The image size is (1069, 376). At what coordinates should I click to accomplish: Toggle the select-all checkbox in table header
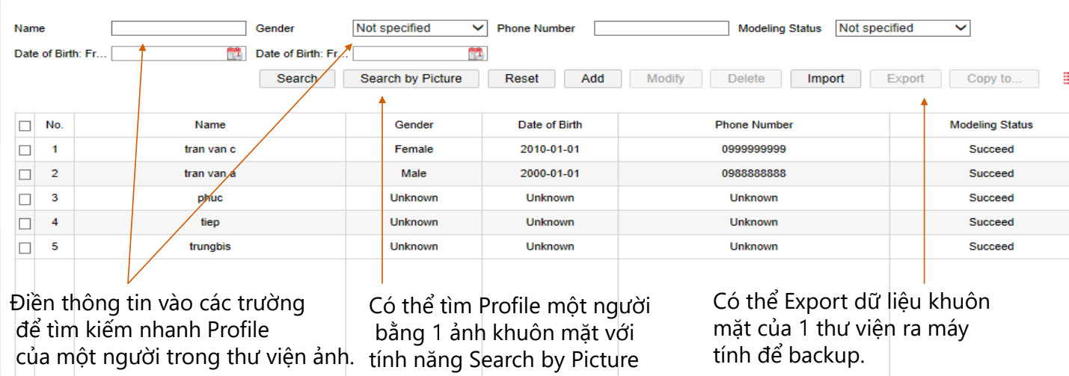coord(25,126)
